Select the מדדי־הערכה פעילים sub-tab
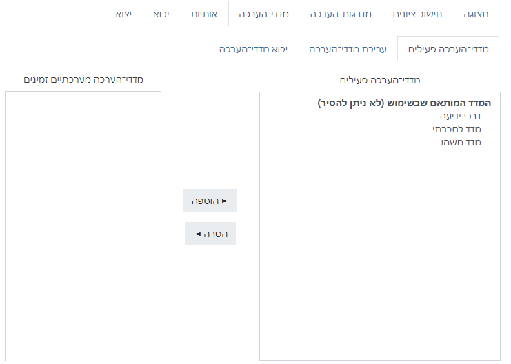The image size is (511, 364). click(x=448, y=49)
